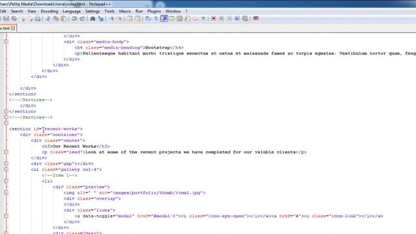Viewport: 416px width, 234px height.
Task: Collapse fold marker beside the lead paragraph line
Action: 6,152
